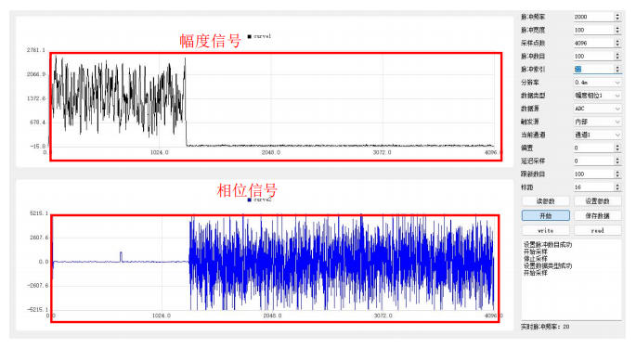Click the 2781.1 top label on amplitude axis

coord(35,50)
